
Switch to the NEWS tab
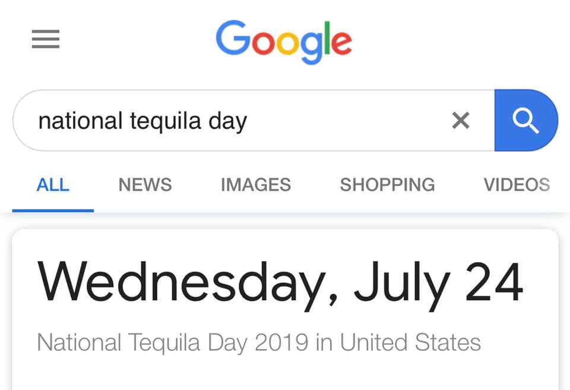pos(145,185)
